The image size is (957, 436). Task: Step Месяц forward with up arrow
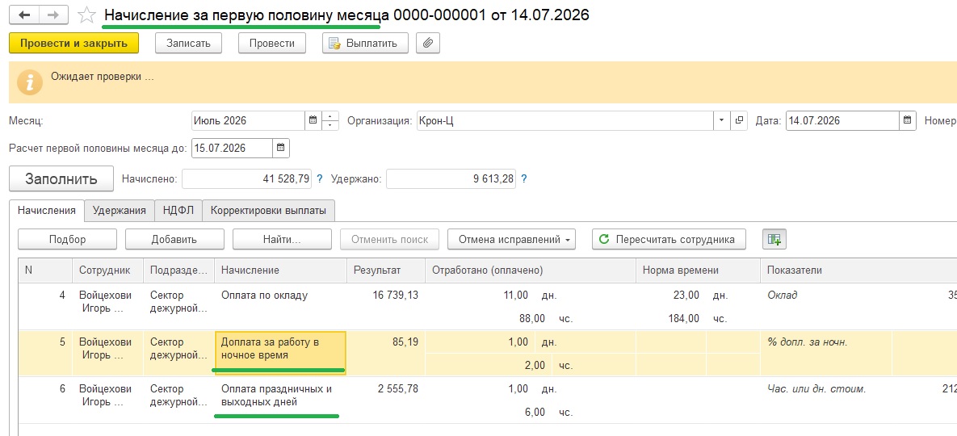[329, 116]
